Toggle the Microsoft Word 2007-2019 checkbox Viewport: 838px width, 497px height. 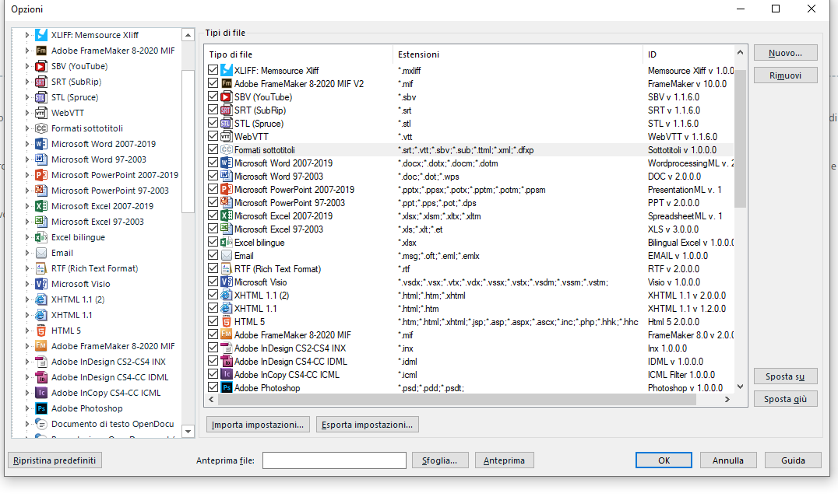213,163
